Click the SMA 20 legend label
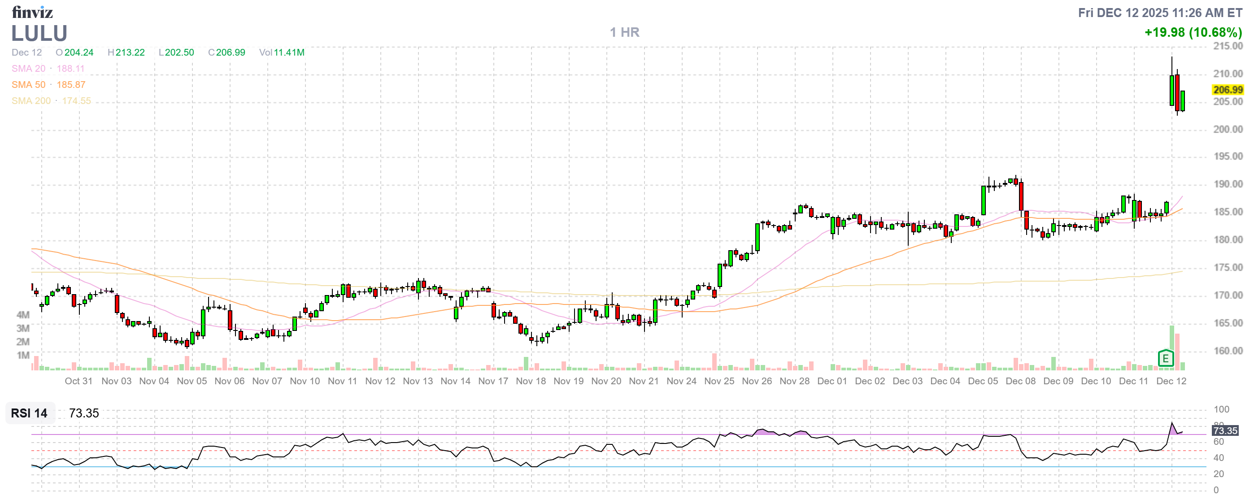The image size is (1254, 504). [28, 69]
